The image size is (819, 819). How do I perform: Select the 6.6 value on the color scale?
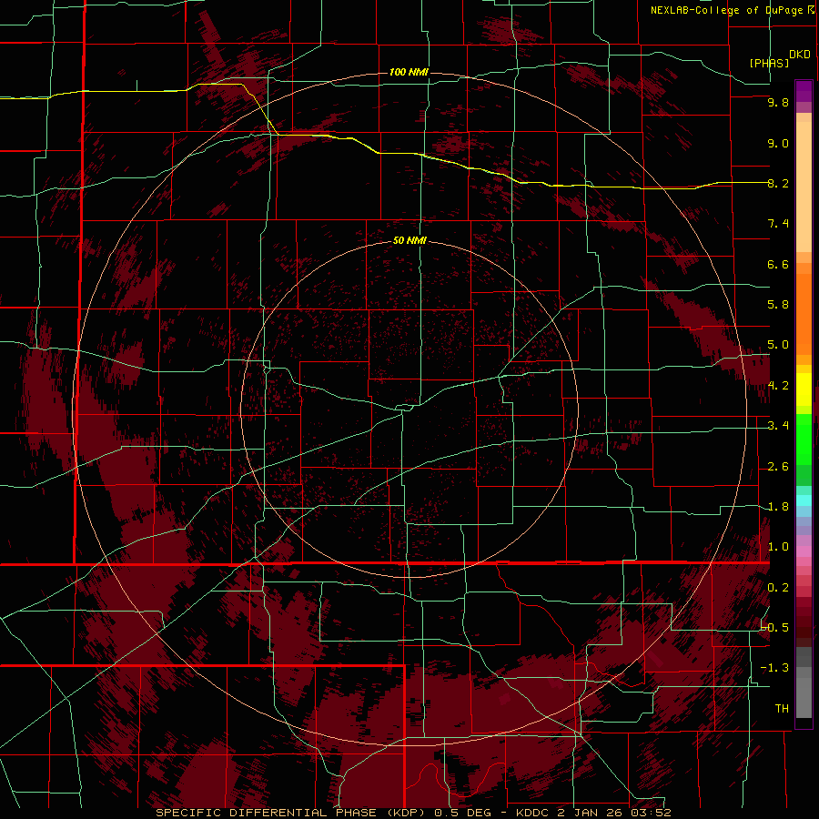778,264
